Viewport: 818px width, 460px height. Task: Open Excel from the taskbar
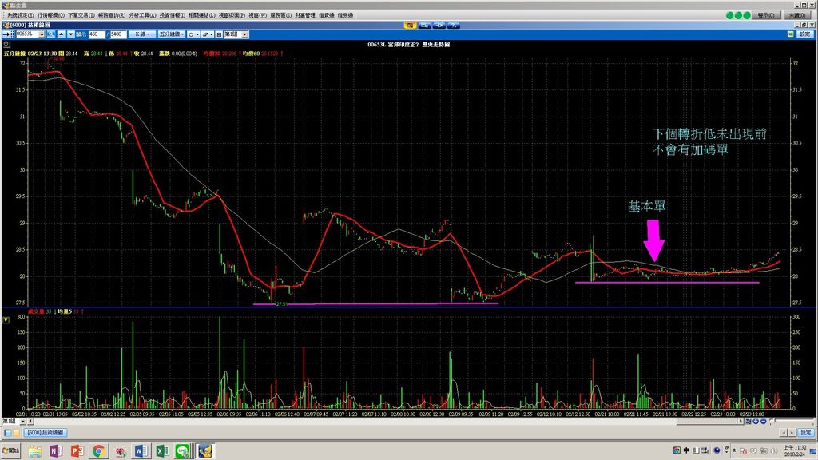[x=161, y=450]
